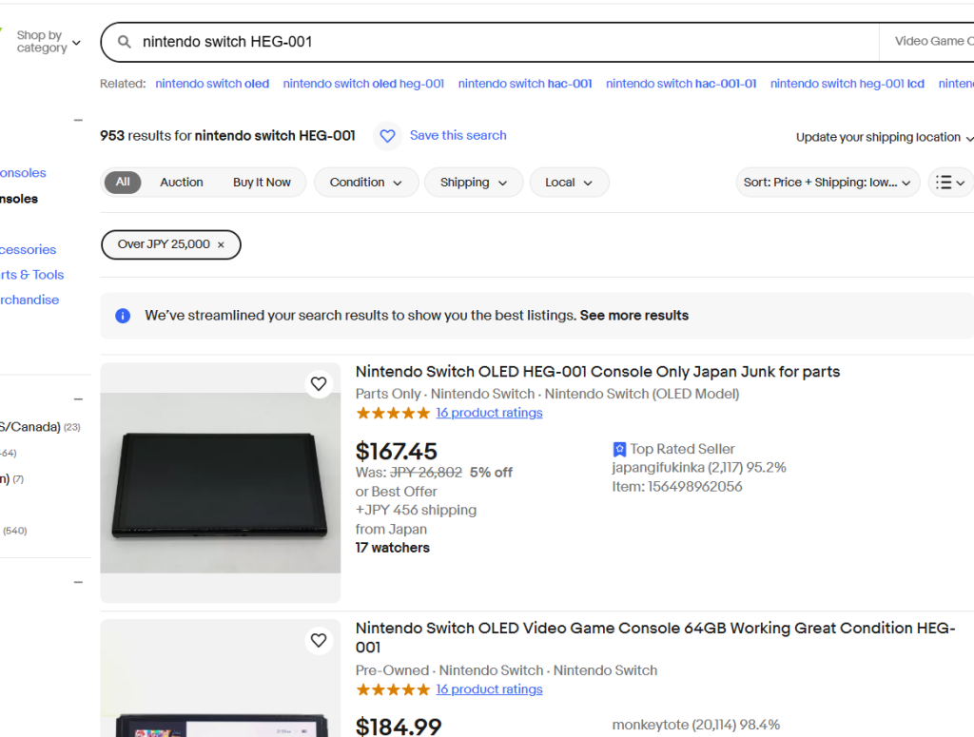
Task: Click the 16 product ratings link on first listing
Action: [x=489, y=413]
